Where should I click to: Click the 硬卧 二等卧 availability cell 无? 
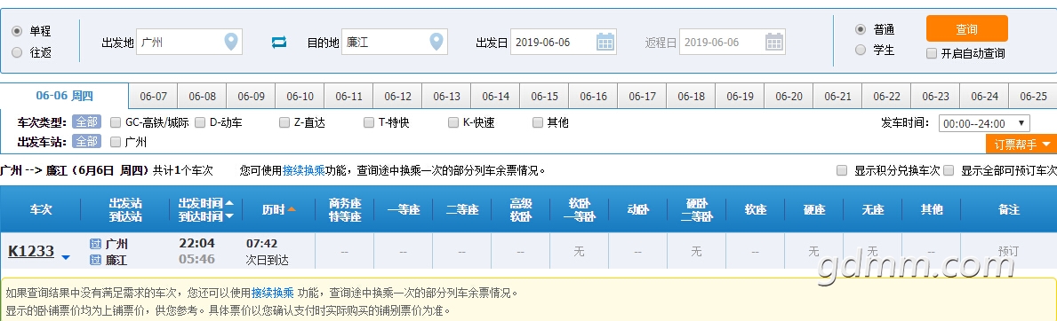696,252
